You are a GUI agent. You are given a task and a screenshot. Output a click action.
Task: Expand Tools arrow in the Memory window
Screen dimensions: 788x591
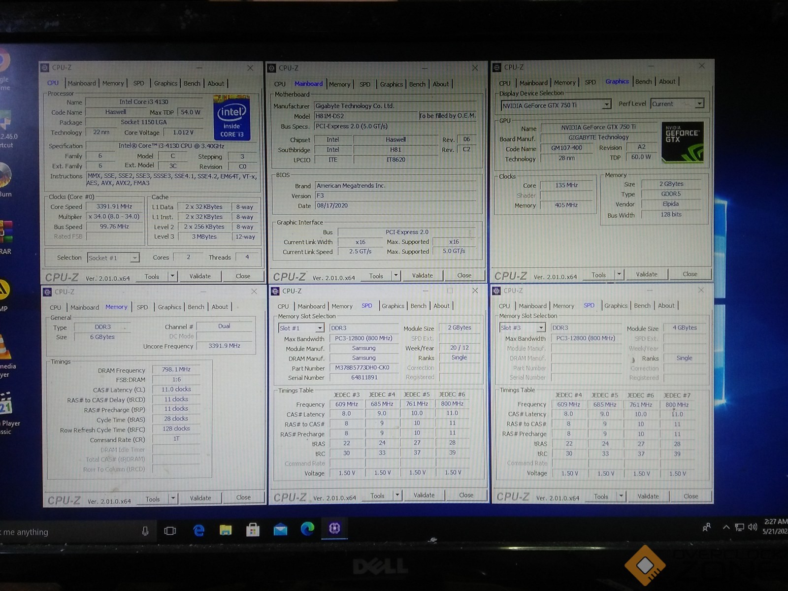173,498
